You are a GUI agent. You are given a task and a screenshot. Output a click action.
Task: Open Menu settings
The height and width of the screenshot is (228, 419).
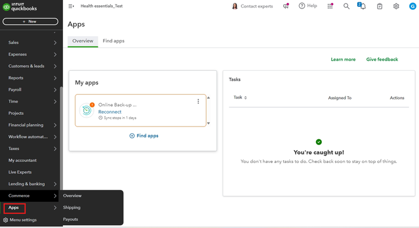click(20, 220)
